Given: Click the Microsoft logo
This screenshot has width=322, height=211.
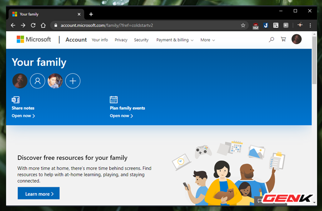Looking at the screenshot, I should 34,39.
